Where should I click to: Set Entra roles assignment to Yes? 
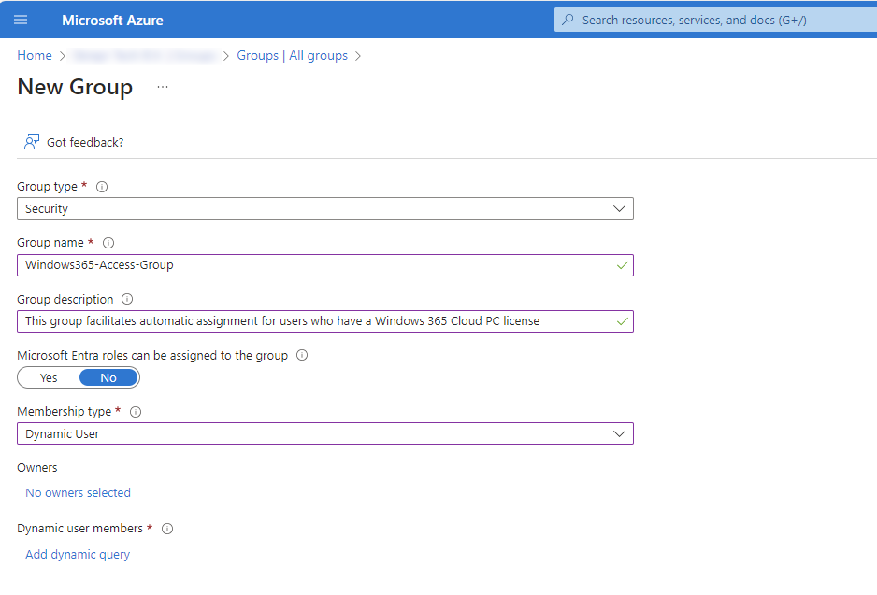coord(49,378)
